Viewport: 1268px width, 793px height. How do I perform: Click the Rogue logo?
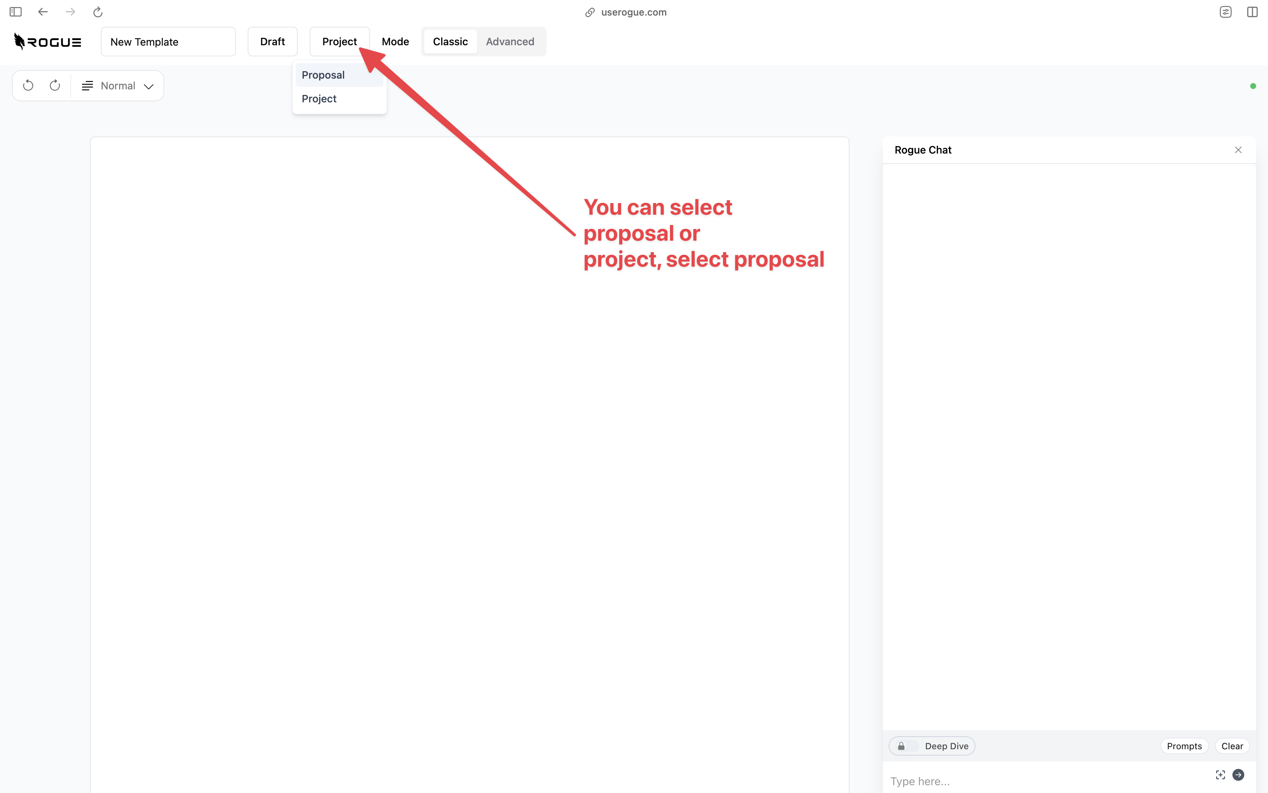48,42
